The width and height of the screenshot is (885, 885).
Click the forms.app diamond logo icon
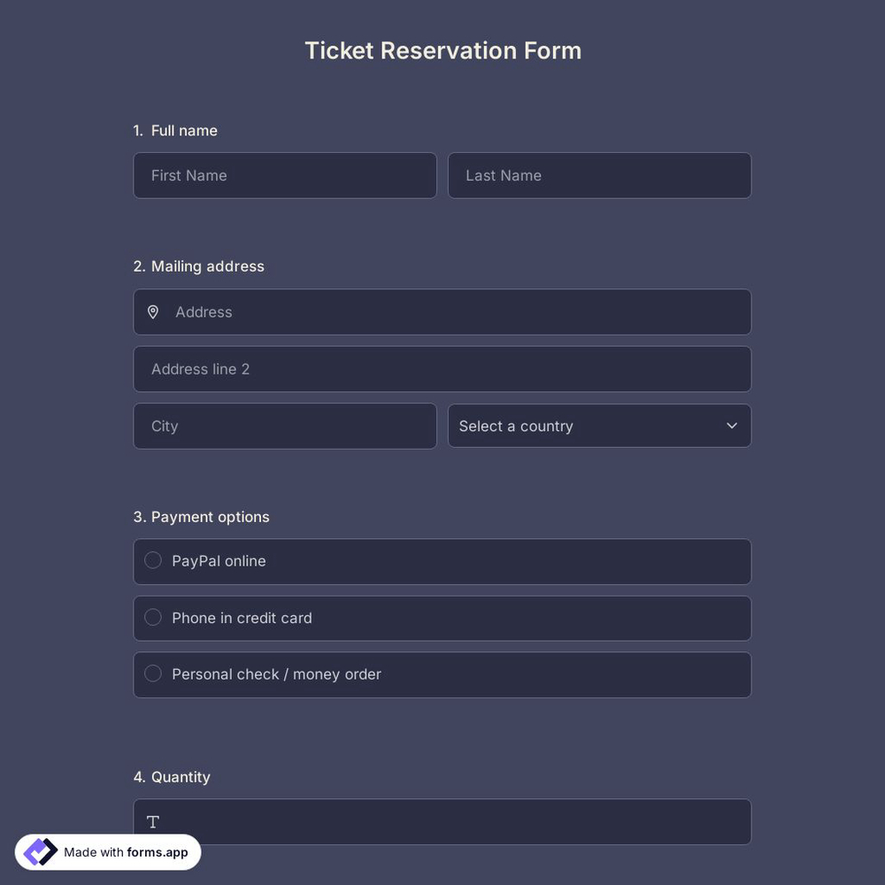click(x=39, y=851)
